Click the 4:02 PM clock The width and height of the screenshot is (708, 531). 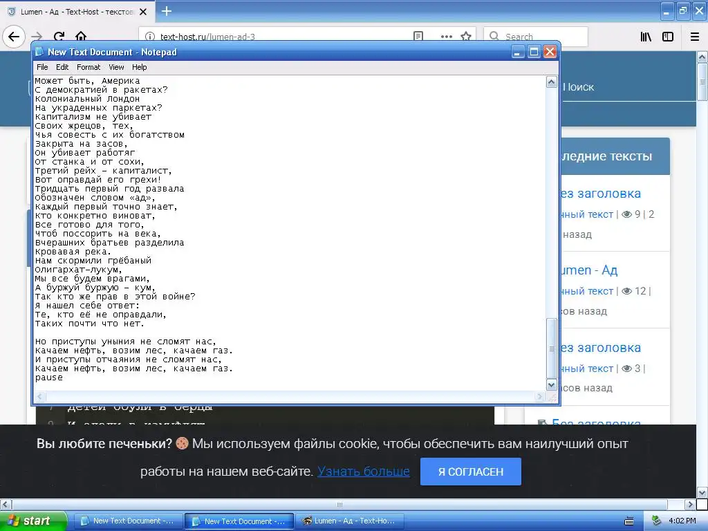pyautogui.click(x=682, y=521)
